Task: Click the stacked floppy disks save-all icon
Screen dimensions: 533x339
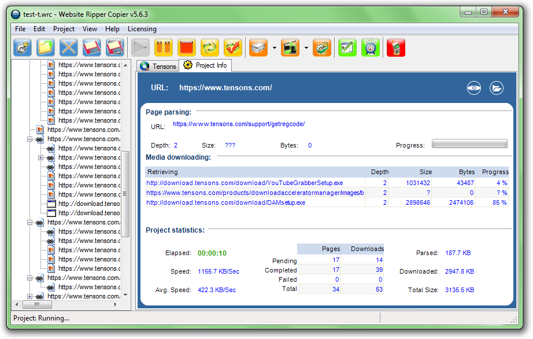Action: click(115, 47)
